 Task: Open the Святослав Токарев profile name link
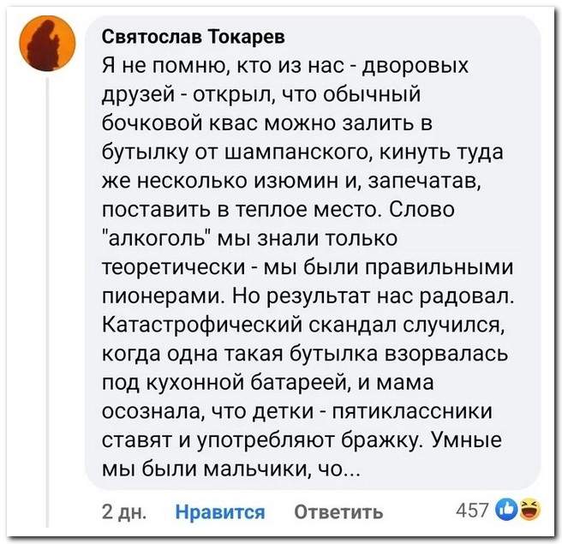(x=182, y=37)
